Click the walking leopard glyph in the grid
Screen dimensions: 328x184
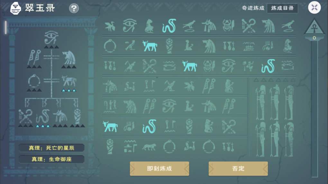tap(149, 147)
